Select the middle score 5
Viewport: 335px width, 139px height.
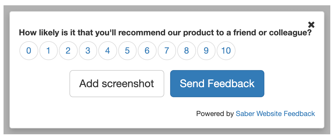coord(127,51)
